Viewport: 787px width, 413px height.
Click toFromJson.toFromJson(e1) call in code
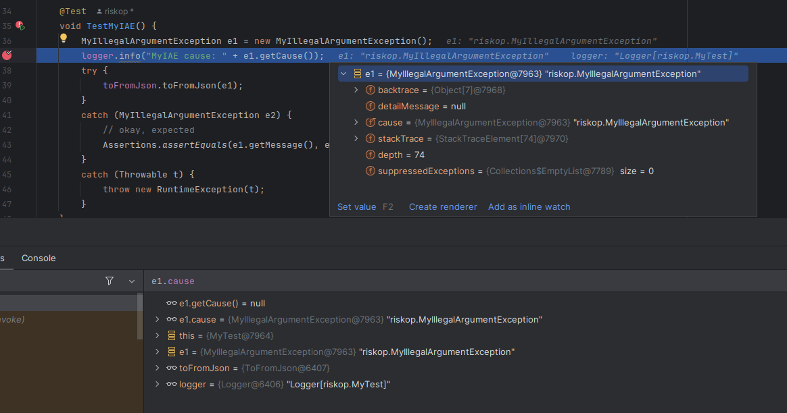[172, 85]
